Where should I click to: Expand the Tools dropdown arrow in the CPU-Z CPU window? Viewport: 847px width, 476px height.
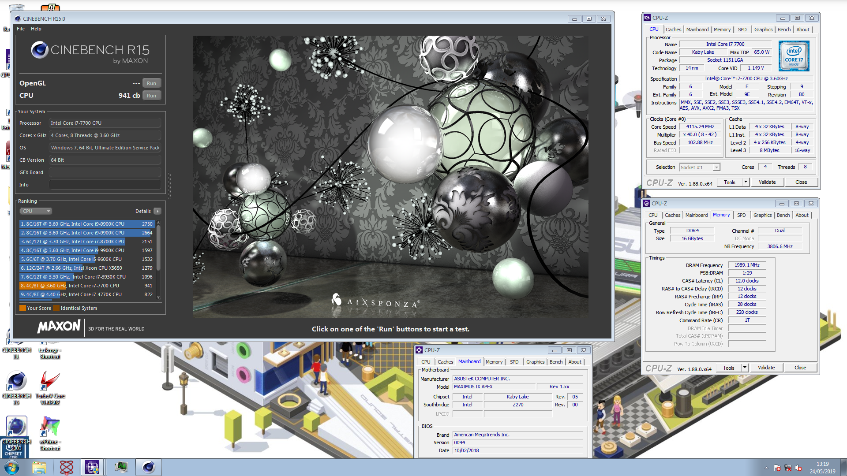click(x=746, y=182)
